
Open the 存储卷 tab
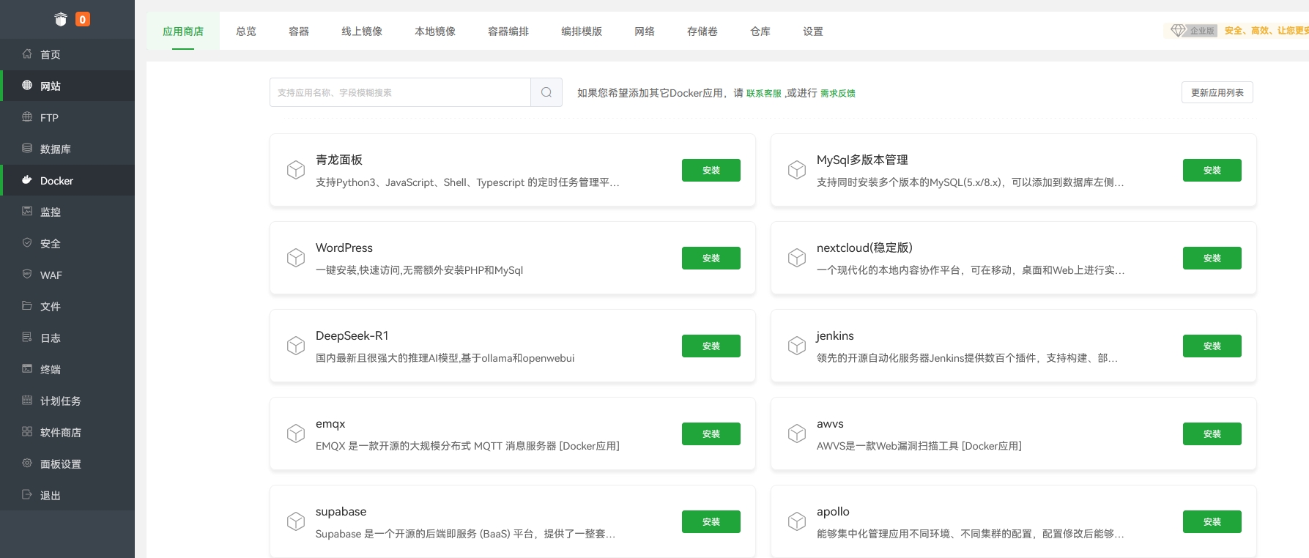pos(702,31)
